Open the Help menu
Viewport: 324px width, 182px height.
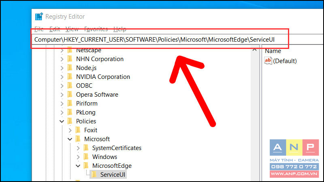[119, 29]
